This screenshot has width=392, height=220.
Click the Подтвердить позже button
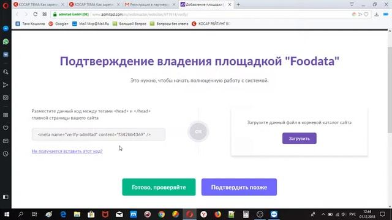coord(239,187)
